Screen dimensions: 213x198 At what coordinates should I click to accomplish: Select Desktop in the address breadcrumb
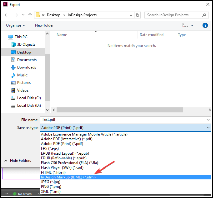[54, 15]
